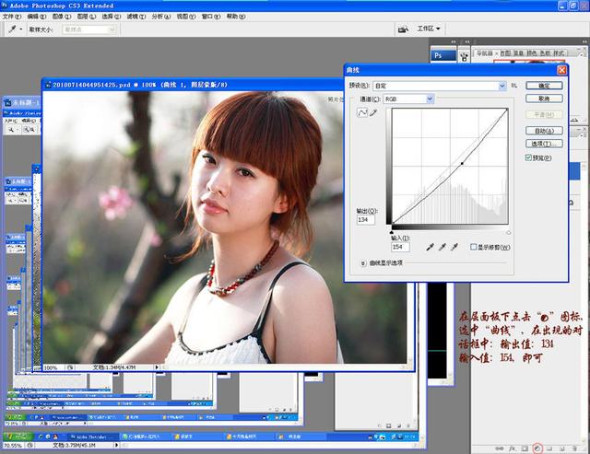Click the Ps logo at tools panel top
Viewport: 590px width, 454px height.
(x=442, y=55)
